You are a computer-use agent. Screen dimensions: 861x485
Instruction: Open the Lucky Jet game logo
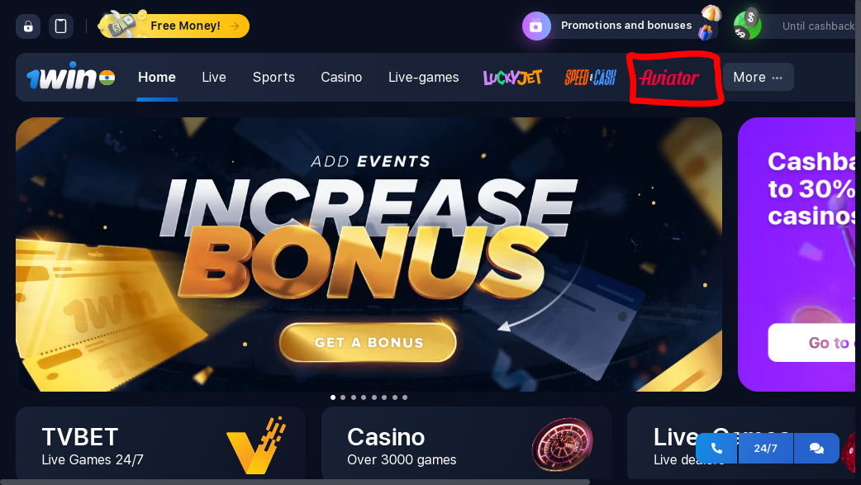(x=512, y=78)
